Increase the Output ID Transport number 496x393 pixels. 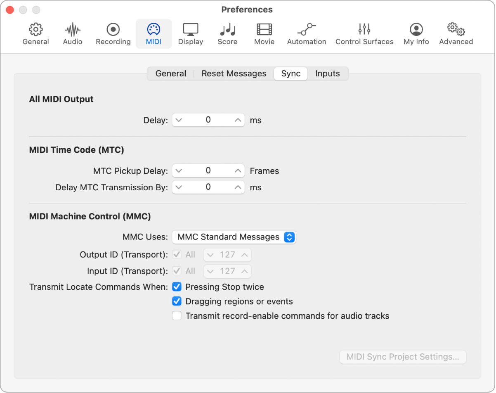244,255
